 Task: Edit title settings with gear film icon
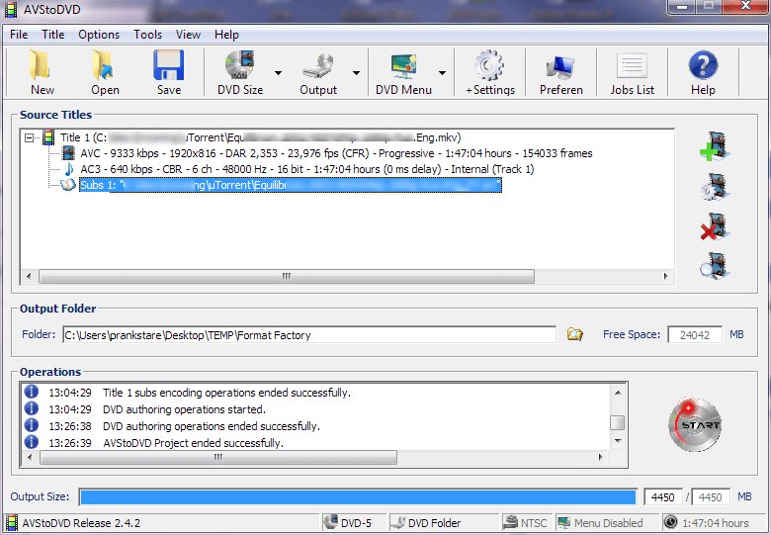[x=715, y=186]
